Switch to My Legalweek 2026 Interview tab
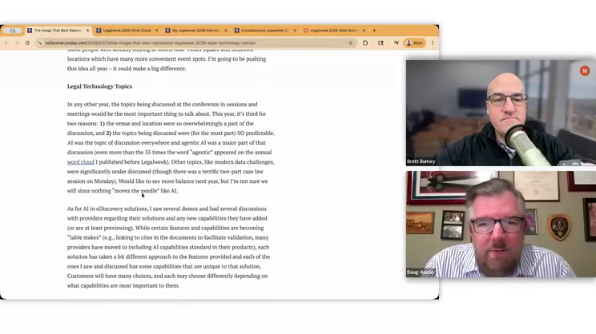 point(193,30)
